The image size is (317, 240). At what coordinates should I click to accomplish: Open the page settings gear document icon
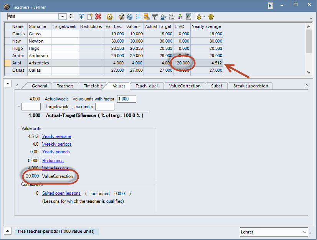(x=198, y=16)
